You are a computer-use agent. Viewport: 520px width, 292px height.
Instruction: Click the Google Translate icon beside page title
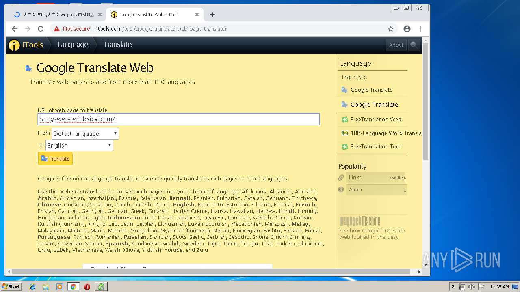tap(29, 68)
